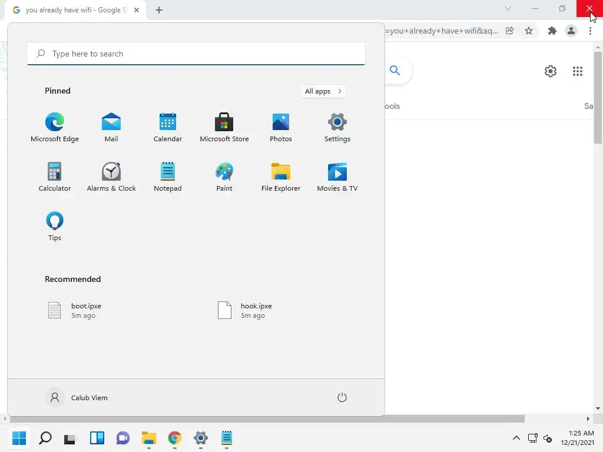Switch to Settings on the taskbar

pos(201,438)
